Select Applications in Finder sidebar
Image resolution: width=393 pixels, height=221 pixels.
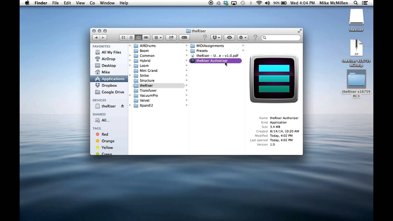click(x=109, y=79)
